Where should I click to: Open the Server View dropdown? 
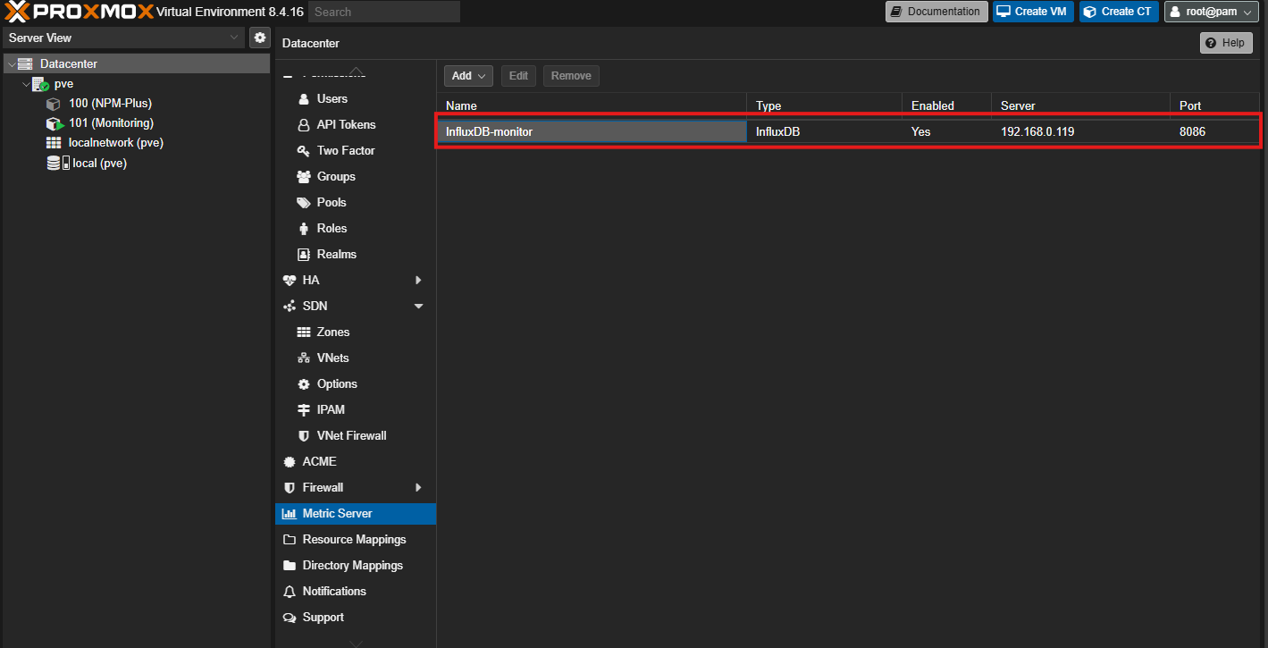coord(123,38)
